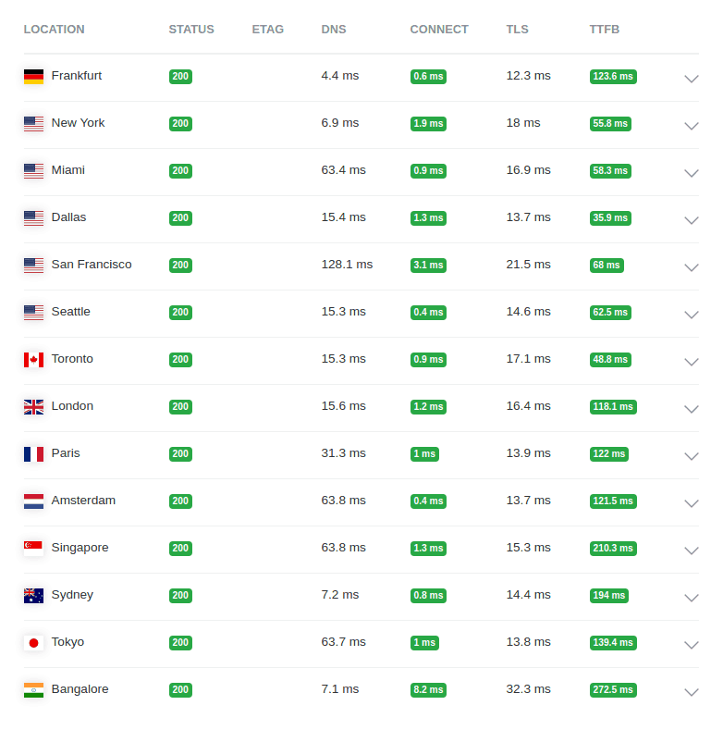
Task: Click the UK flag icon beside London
Action: (33, 407)
